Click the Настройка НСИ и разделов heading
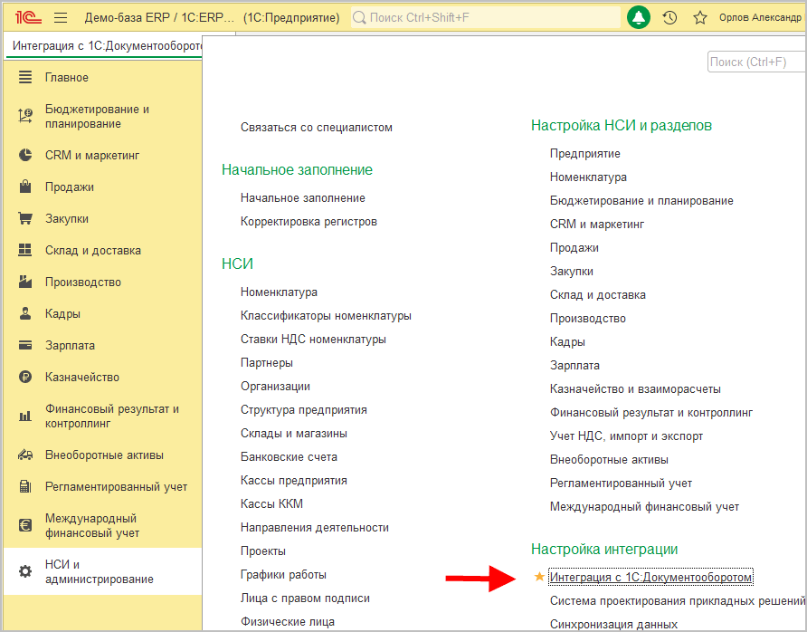The image size is (807, 632). [622, 125]
